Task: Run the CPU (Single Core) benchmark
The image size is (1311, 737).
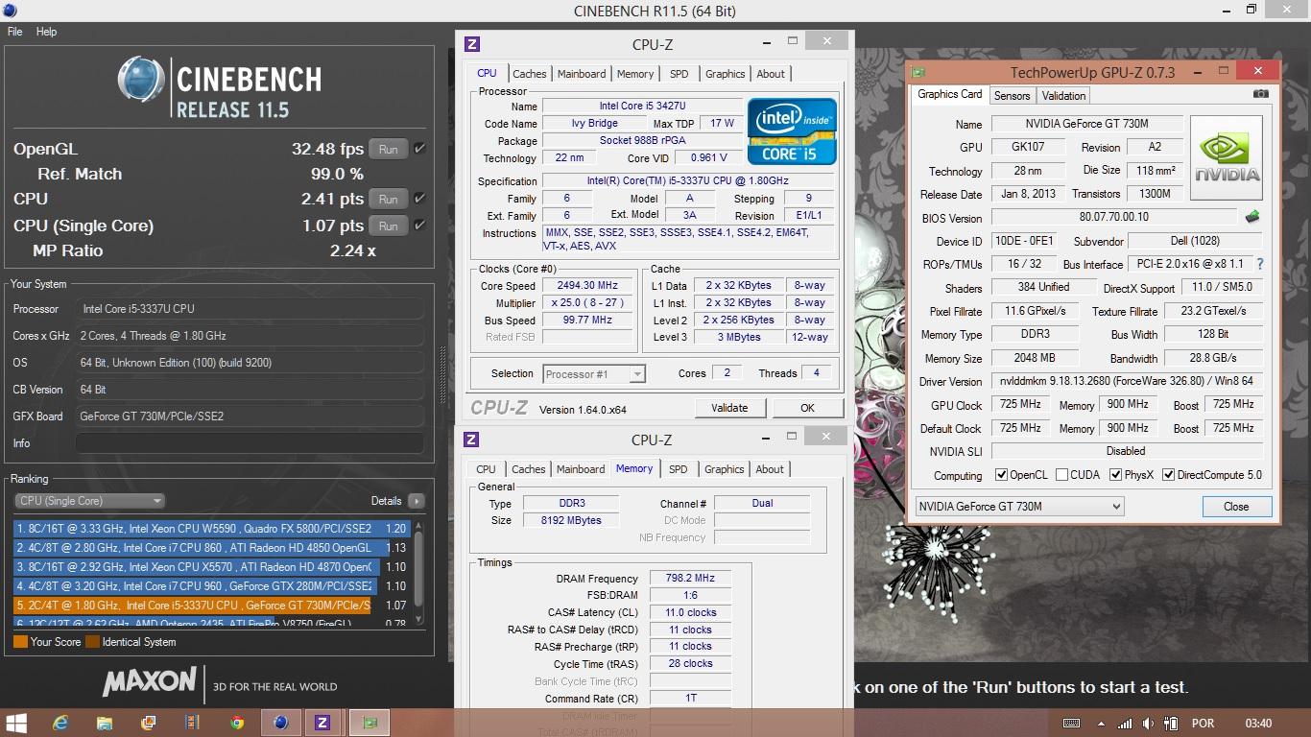Action: click(x=388, y=226)
